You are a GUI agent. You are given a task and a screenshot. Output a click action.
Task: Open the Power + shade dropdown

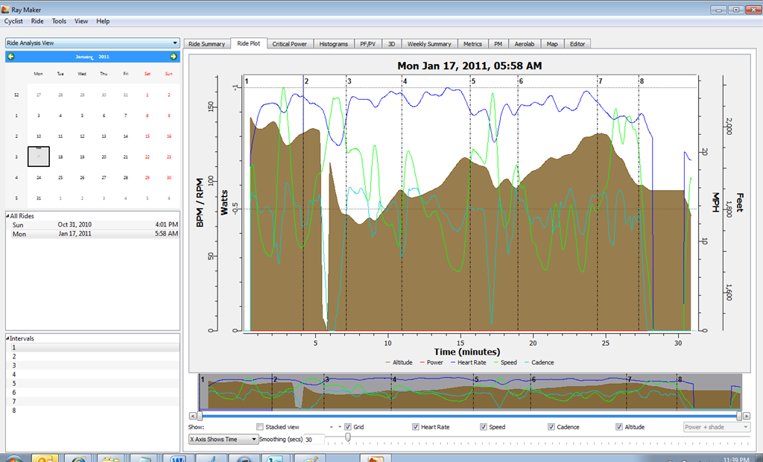click(x=717, y=427)
